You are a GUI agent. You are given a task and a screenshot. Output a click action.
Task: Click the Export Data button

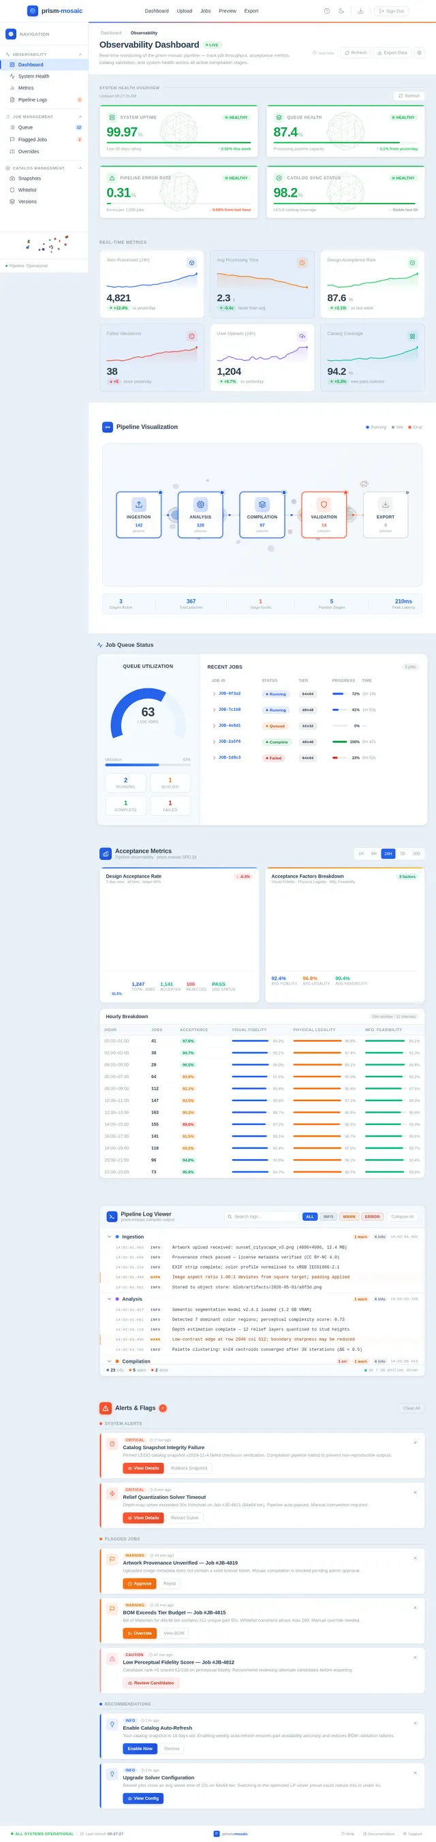click(x=392, y=53)
